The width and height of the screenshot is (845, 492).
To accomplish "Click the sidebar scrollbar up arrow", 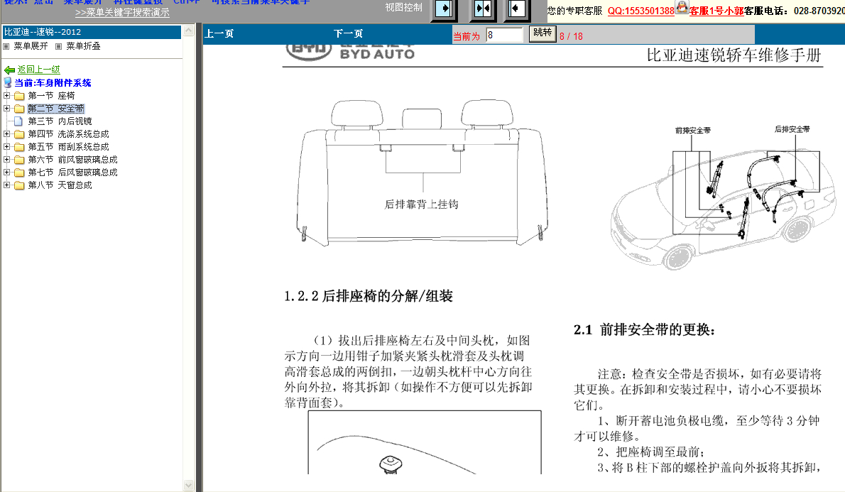I will pos(188,31).
